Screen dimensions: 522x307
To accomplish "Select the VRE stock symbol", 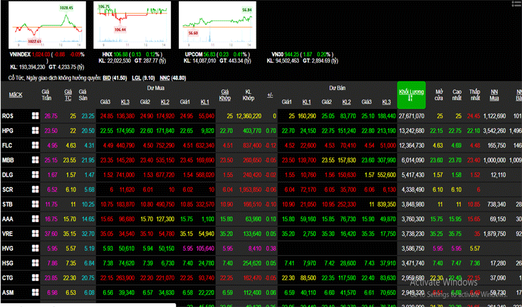I will coord(8,234).
